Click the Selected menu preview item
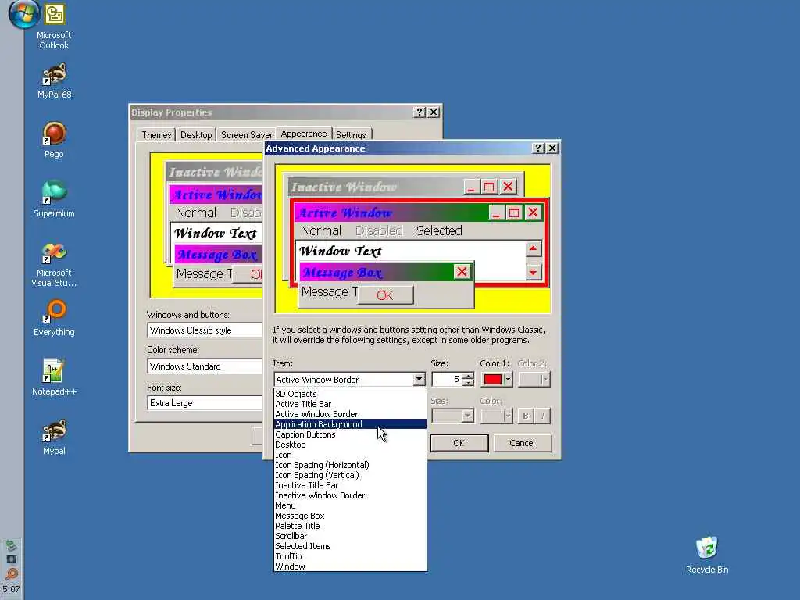The image size is (800, 600). 439,230
